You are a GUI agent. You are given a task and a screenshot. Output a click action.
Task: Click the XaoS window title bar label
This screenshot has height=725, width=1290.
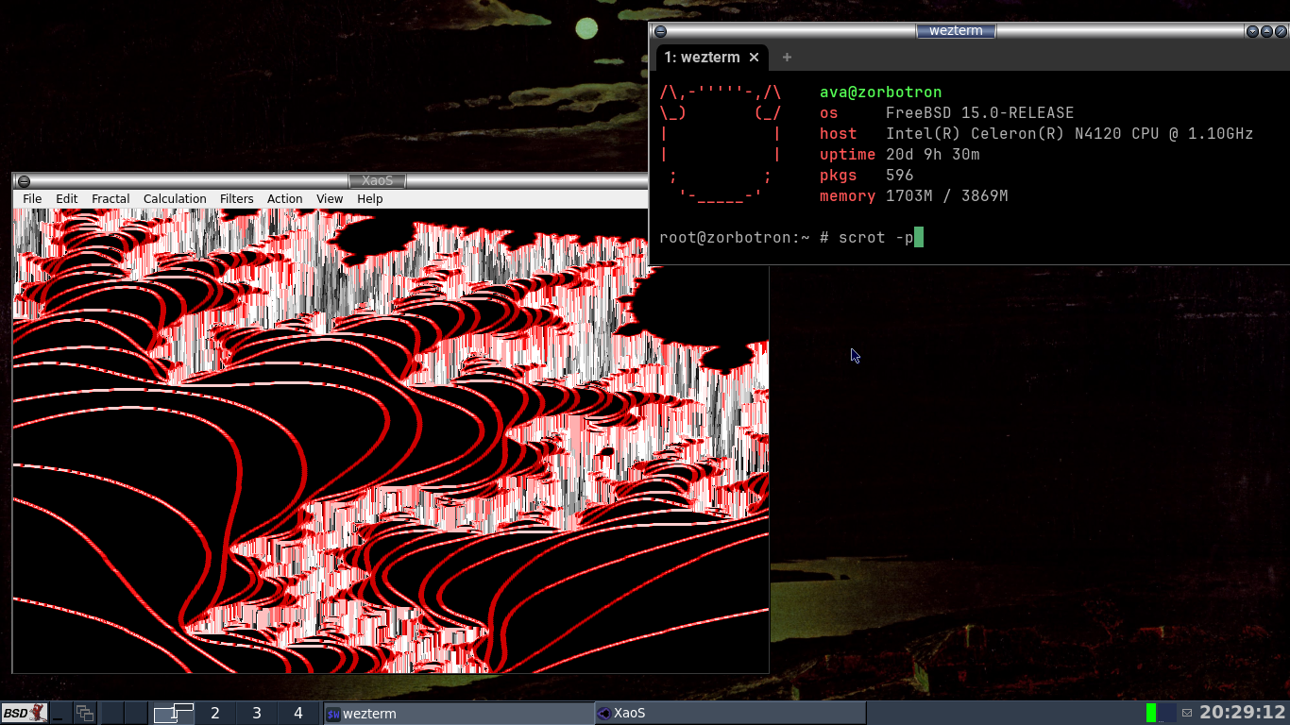click(x=378, y=181)
